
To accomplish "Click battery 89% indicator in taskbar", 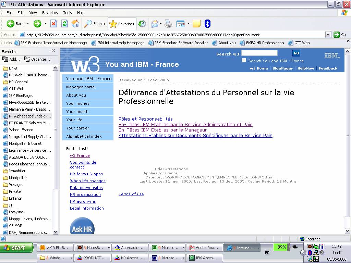I will 281,247.
